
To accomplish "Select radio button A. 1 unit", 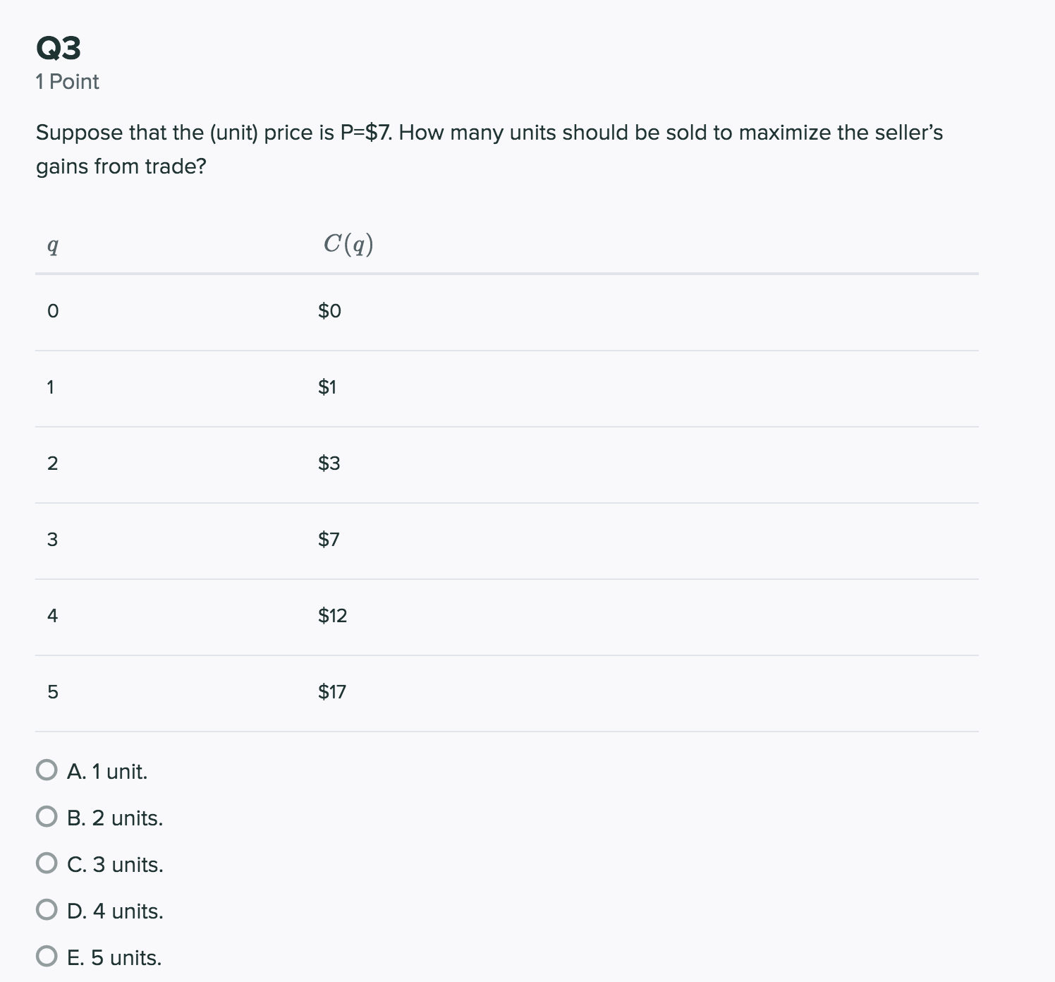I will click(x=46, y=770).
